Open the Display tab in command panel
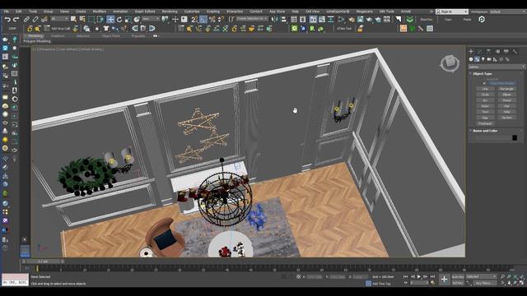The width and height of the screenshot is (527, 296). coord(506,51)
